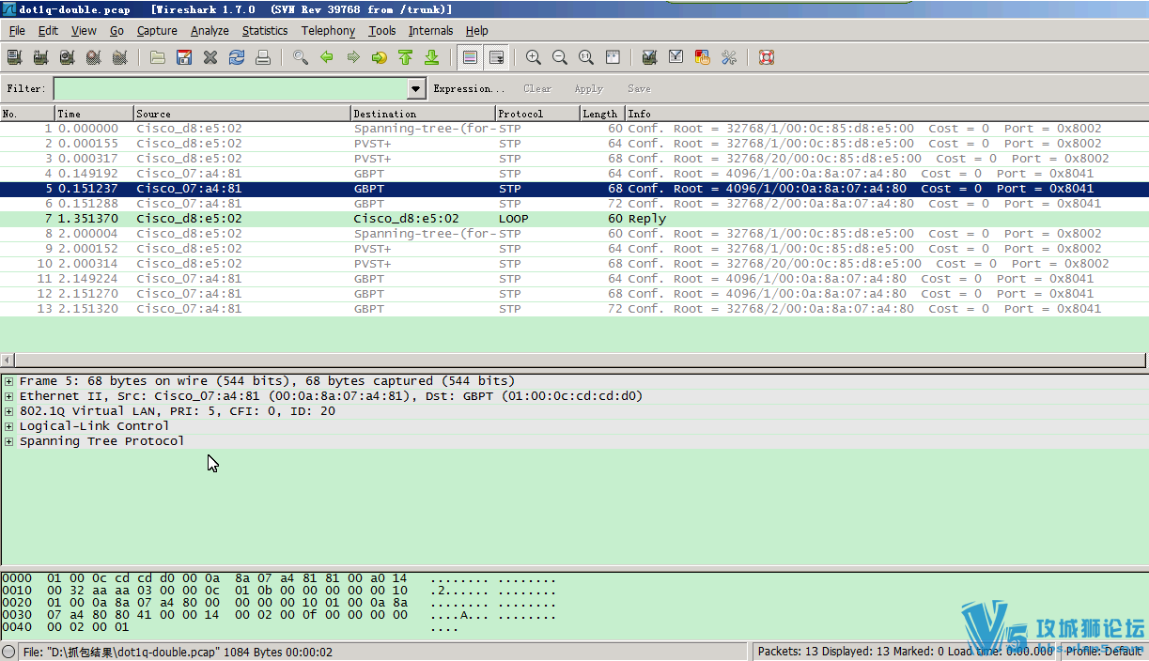Print packets using the printer icon
Image resolution: width=1149 pixels, height=661 pixels.
263,57
